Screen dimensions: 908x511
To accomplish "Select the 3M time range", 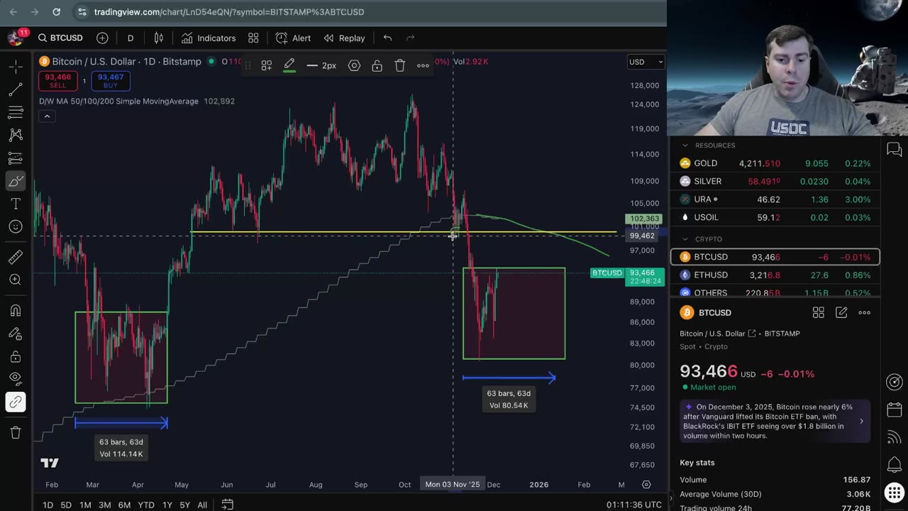I will tap(104, 505).
